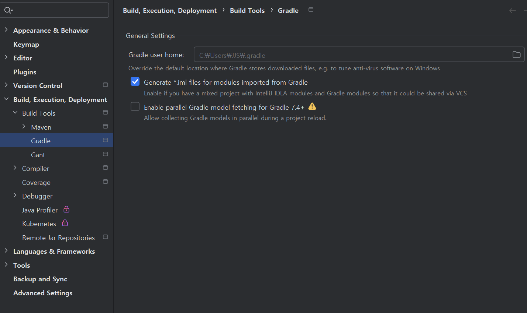Click the project-level icon next to Remote Jar Repositories
The image size is (527, 313).
coord(105,237)
